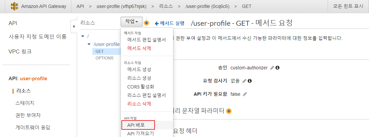Screen dimensions: 369x137
Task: Open VPC 링크 sidebar item
Action: point(20,51)
